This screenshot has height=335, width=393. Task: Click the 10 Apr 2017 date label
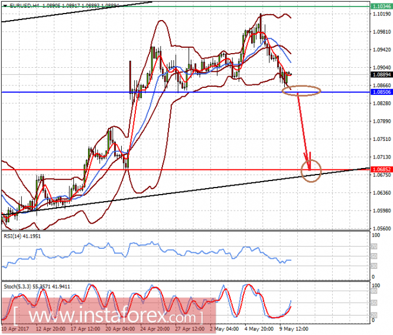click(15, 329)
